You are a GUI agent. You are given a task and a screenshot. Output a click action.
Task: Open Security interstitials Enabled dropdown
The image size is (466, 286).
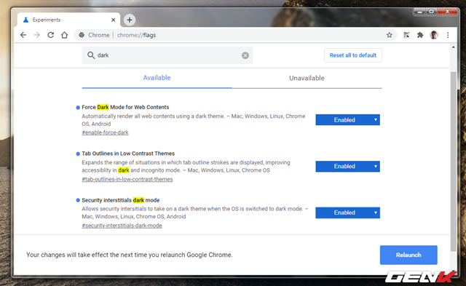click(x=348, y=212)
